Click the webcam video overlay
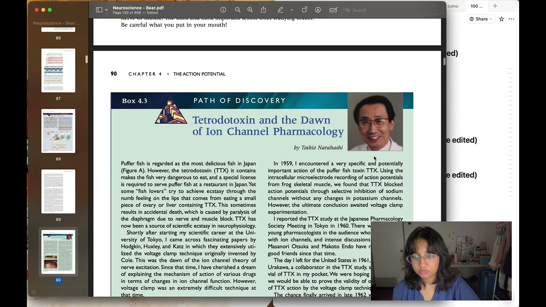 (x=441, y=261)
